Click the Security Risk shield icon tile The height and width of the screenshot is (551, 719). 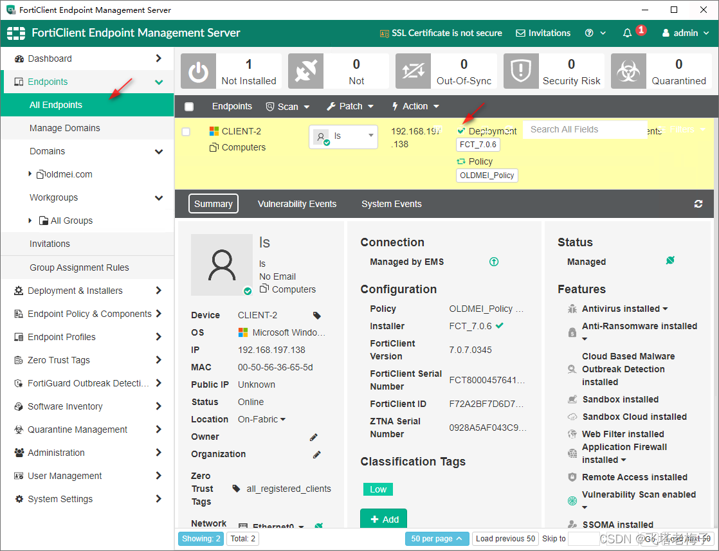521,71
